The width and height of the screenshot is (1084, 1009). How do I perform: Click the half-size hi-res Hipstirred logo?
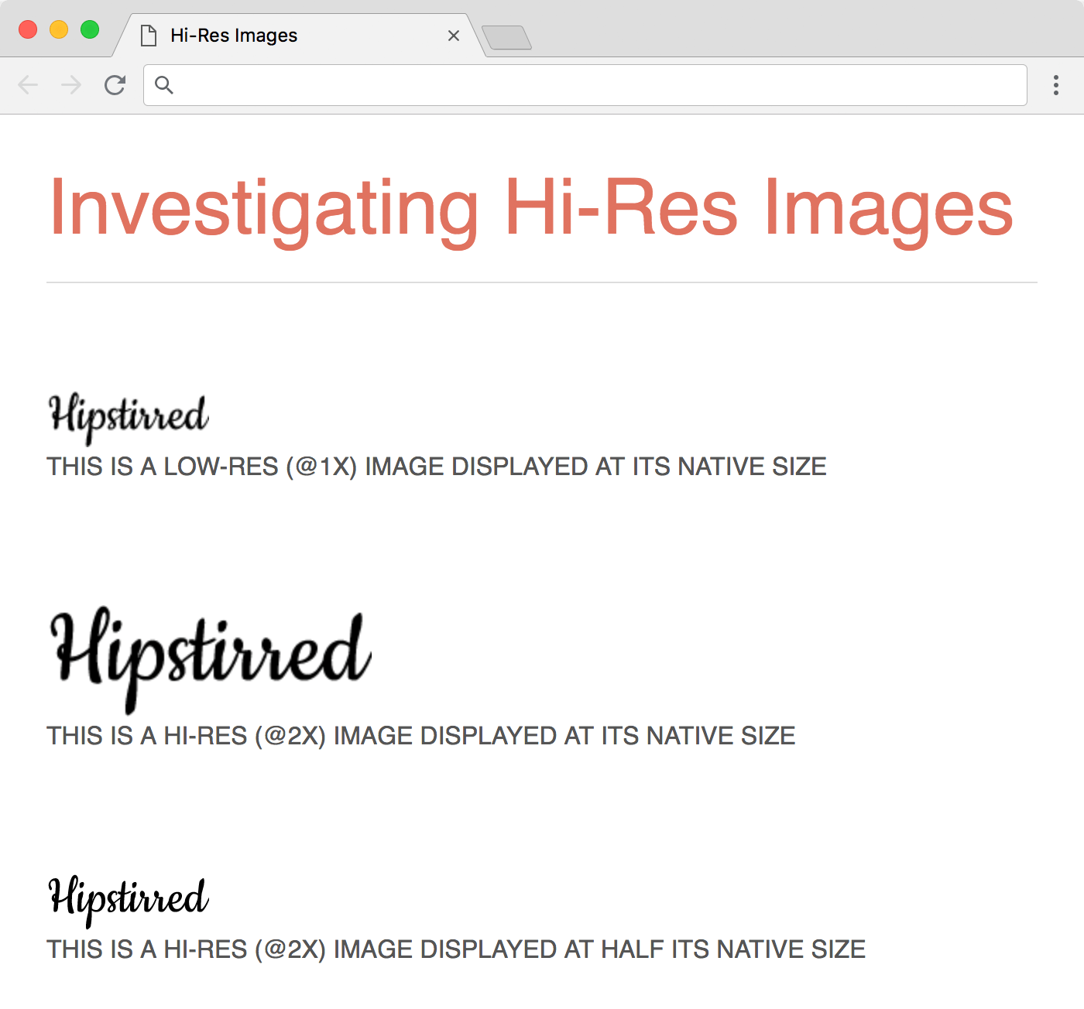pos(129,900)
